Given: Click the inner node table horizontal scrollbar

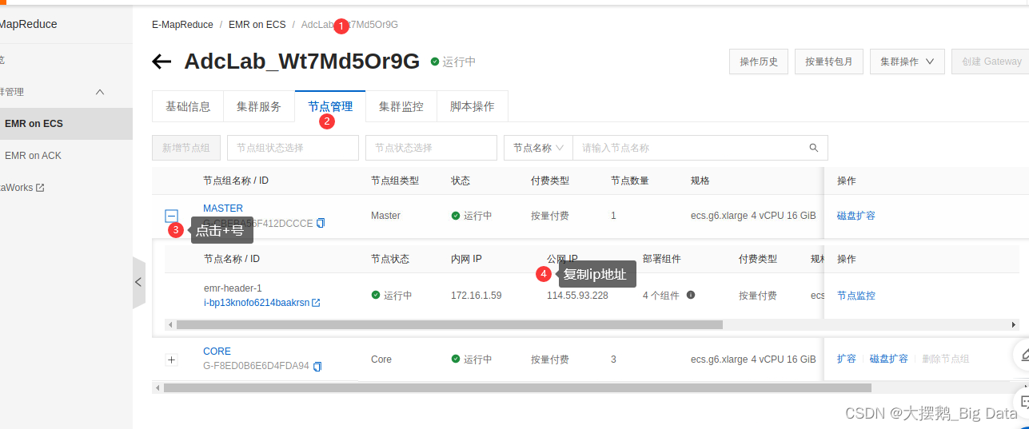Looking at the screenshot, I should 449,325.
